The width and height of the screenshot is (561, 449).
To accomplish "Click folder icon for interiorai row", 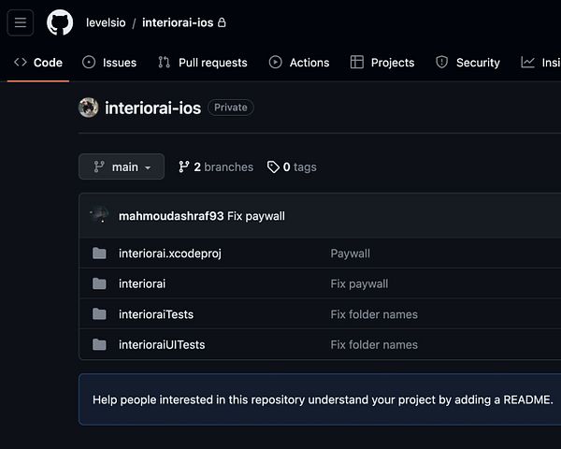I will click(x=99, y=283).
